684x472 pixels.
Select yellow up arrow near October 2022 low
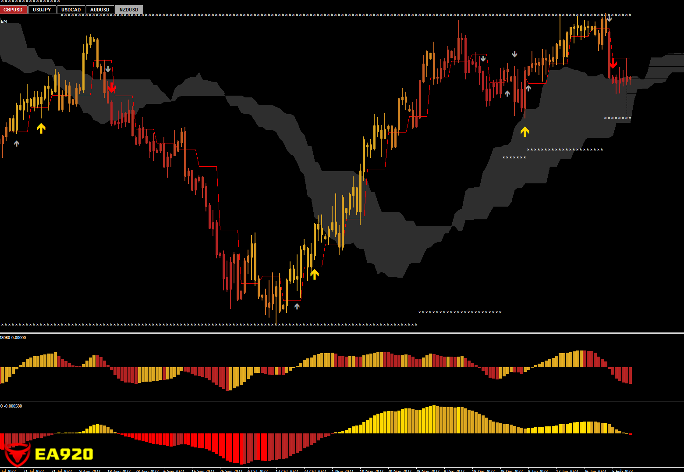(x=315, y=274)
